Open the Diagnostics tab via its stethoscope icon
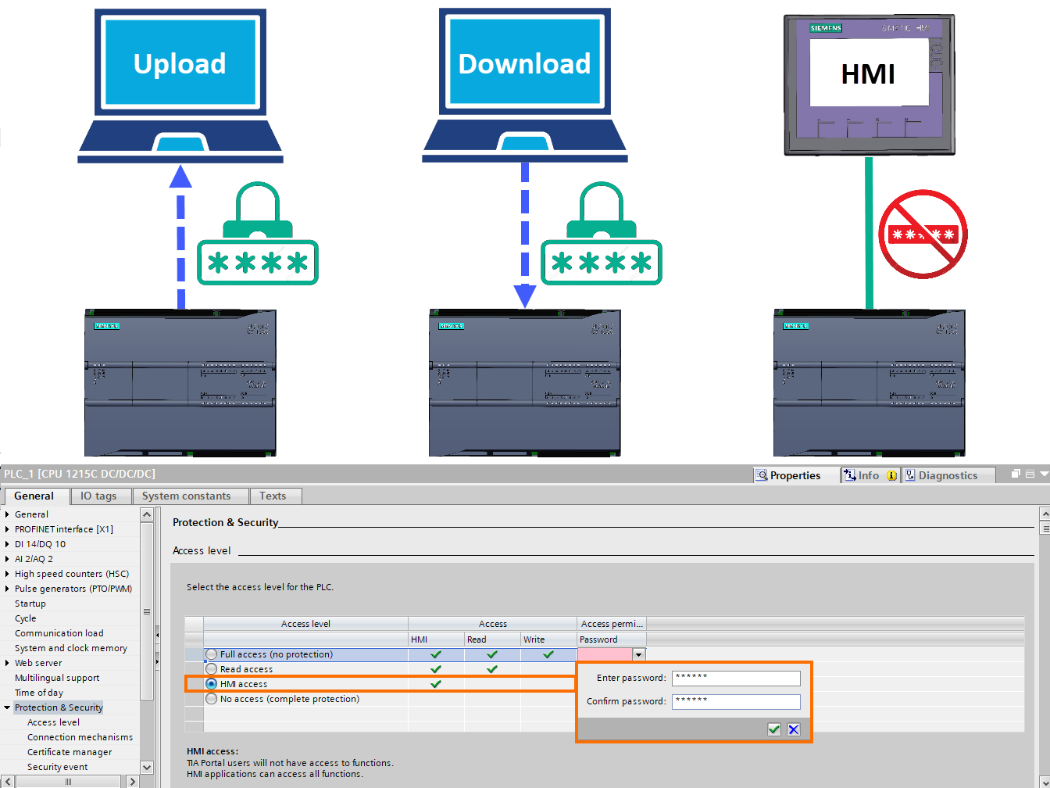 (x=910, y=475)
